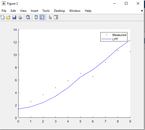Select the red measured point at x=3
The image size is (145, 130).
55,88
